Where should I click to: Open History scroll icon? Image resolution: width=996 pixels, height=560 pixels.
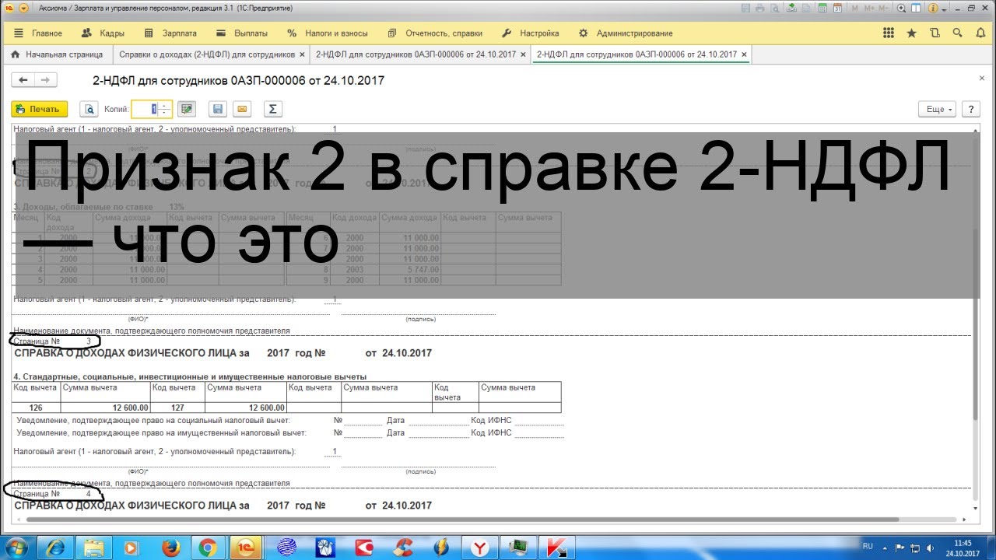click(x=935, y=33)
